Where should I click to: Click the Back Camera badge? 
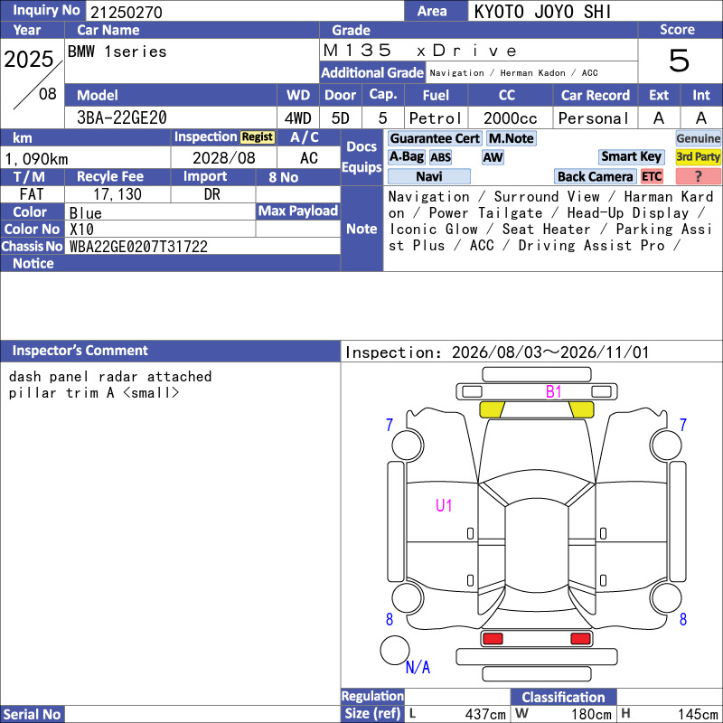click(595, 176)
